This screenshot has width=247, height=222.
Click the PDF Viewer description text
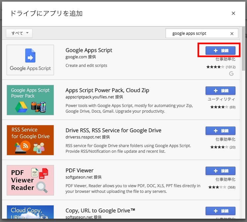[133, 189]
